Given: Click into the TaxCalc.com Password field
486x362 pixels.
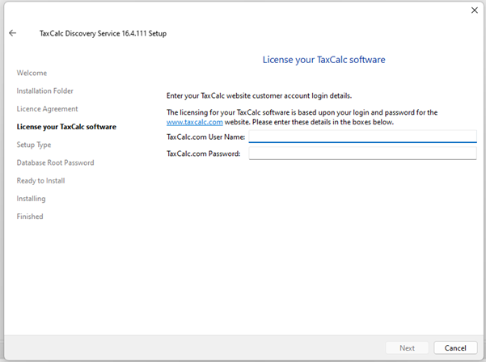Looking at the screenshot, I should pyautogui.click(x=362, y=153).
